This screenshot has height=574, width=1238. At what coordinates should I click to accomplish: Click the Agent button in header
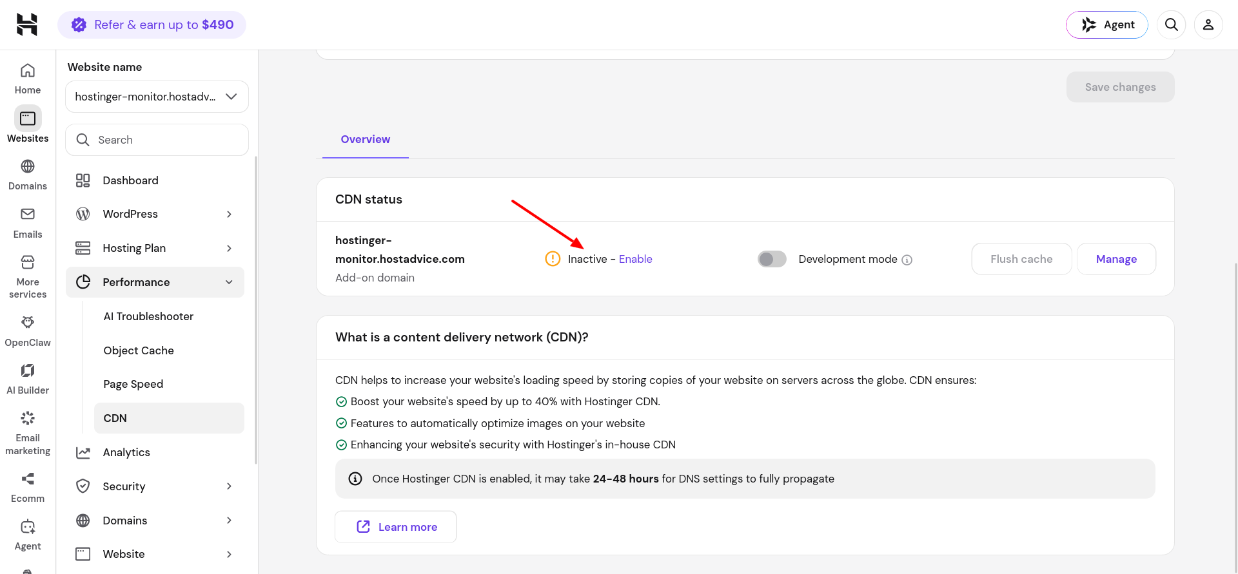(x=1107, y=24)
